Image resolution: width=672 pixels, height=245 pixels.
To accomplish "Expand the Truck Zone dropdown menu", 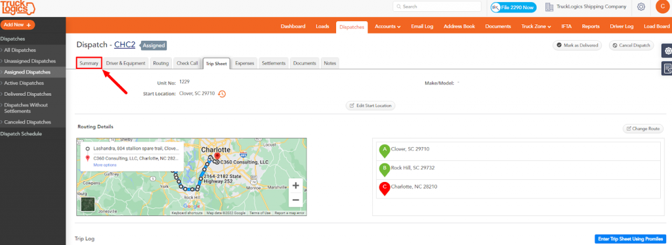I will click(x=535, y=27).
